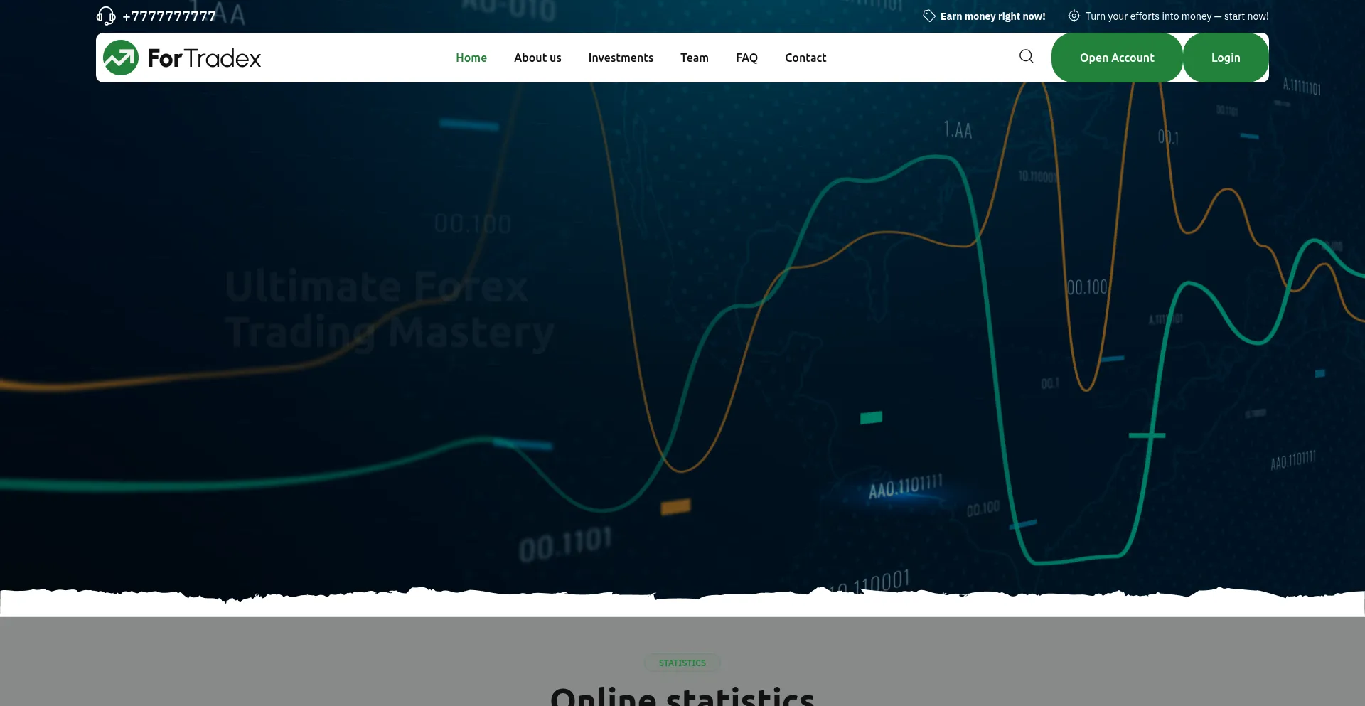Open the Team page
Image resolution: width=1365 pixels, height=706 pixels.
[695, 58]
